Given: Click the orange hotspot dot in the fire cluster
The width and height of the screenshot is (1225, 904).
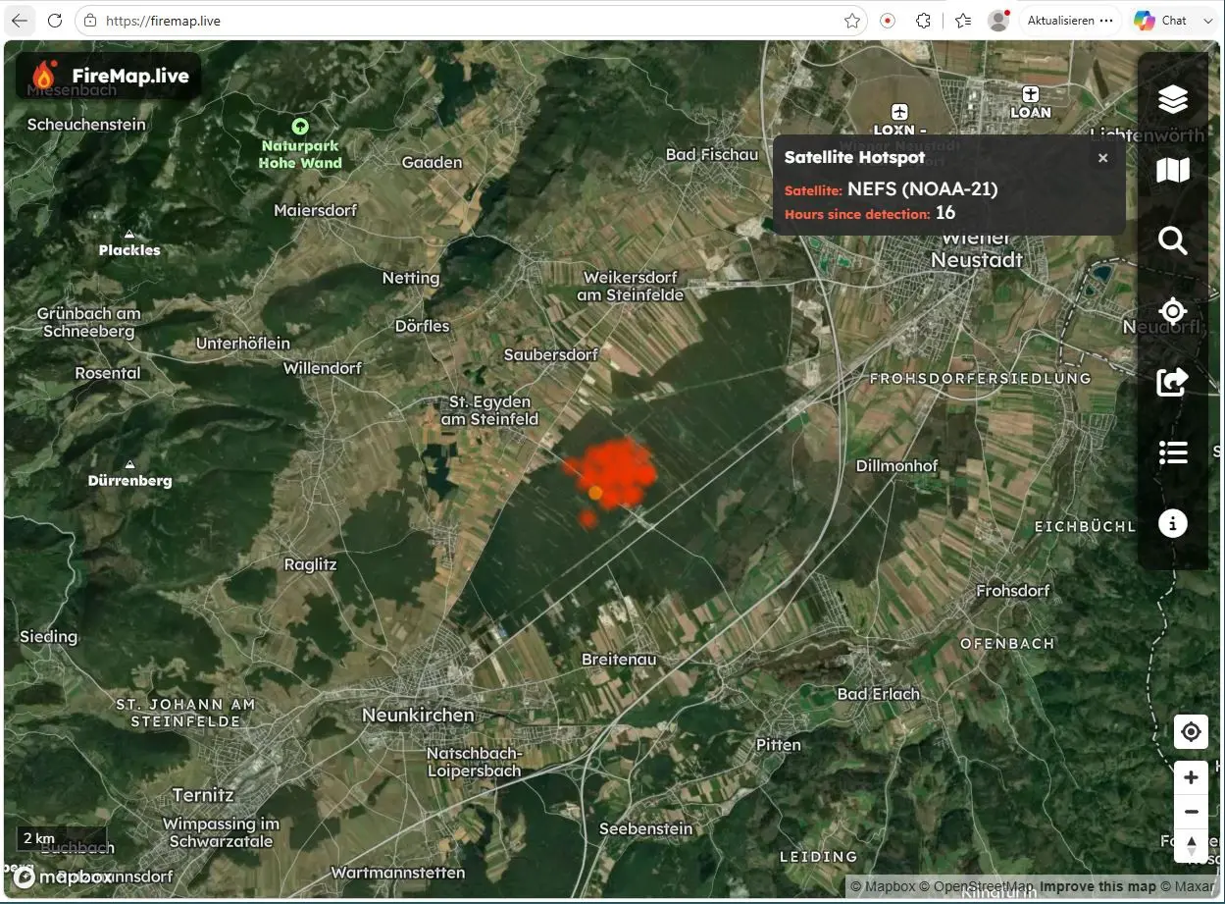Looking at the screenshot, I should pyautogui.click(x=595, y=492).
